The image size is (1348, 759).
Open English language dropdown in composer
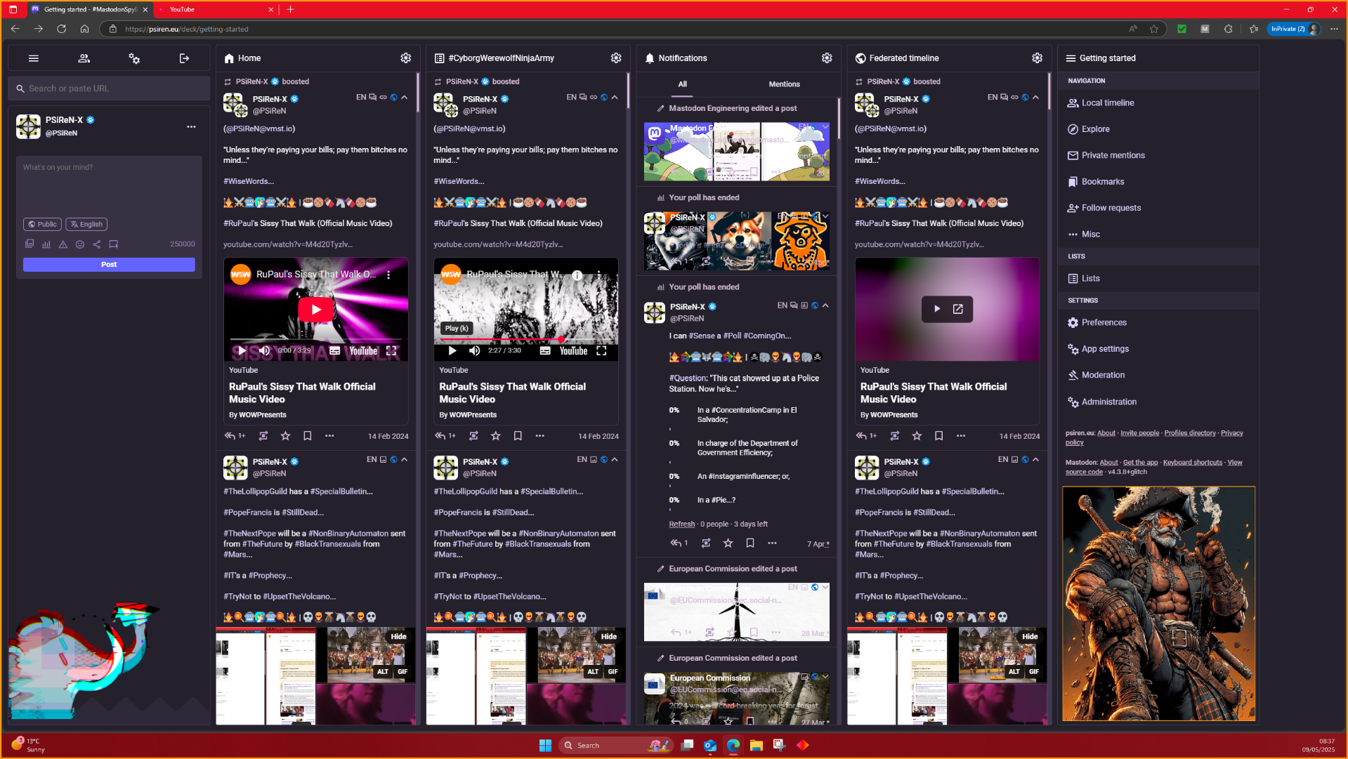point(86,225)
